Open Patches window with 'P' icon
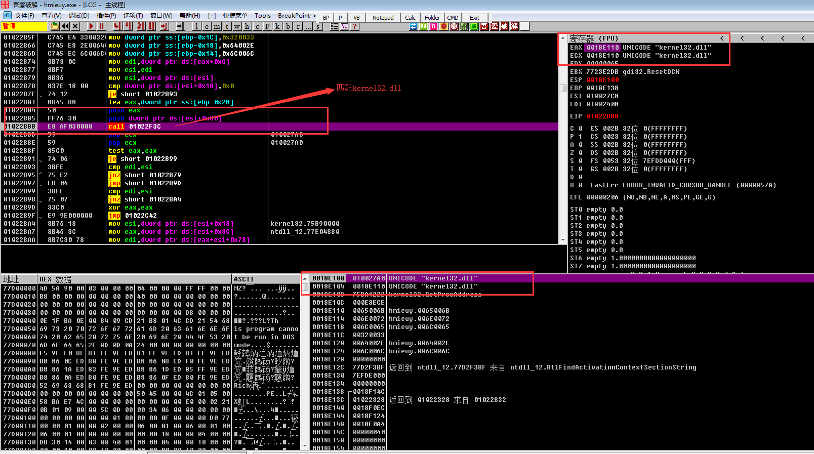The height and width of the screenshot is (454, 814). coord(267,26)
